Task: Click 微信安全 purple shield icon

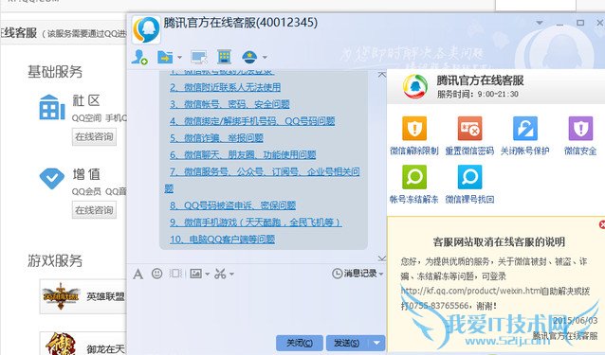Action: pyautogui.click(x=580, y=129)
